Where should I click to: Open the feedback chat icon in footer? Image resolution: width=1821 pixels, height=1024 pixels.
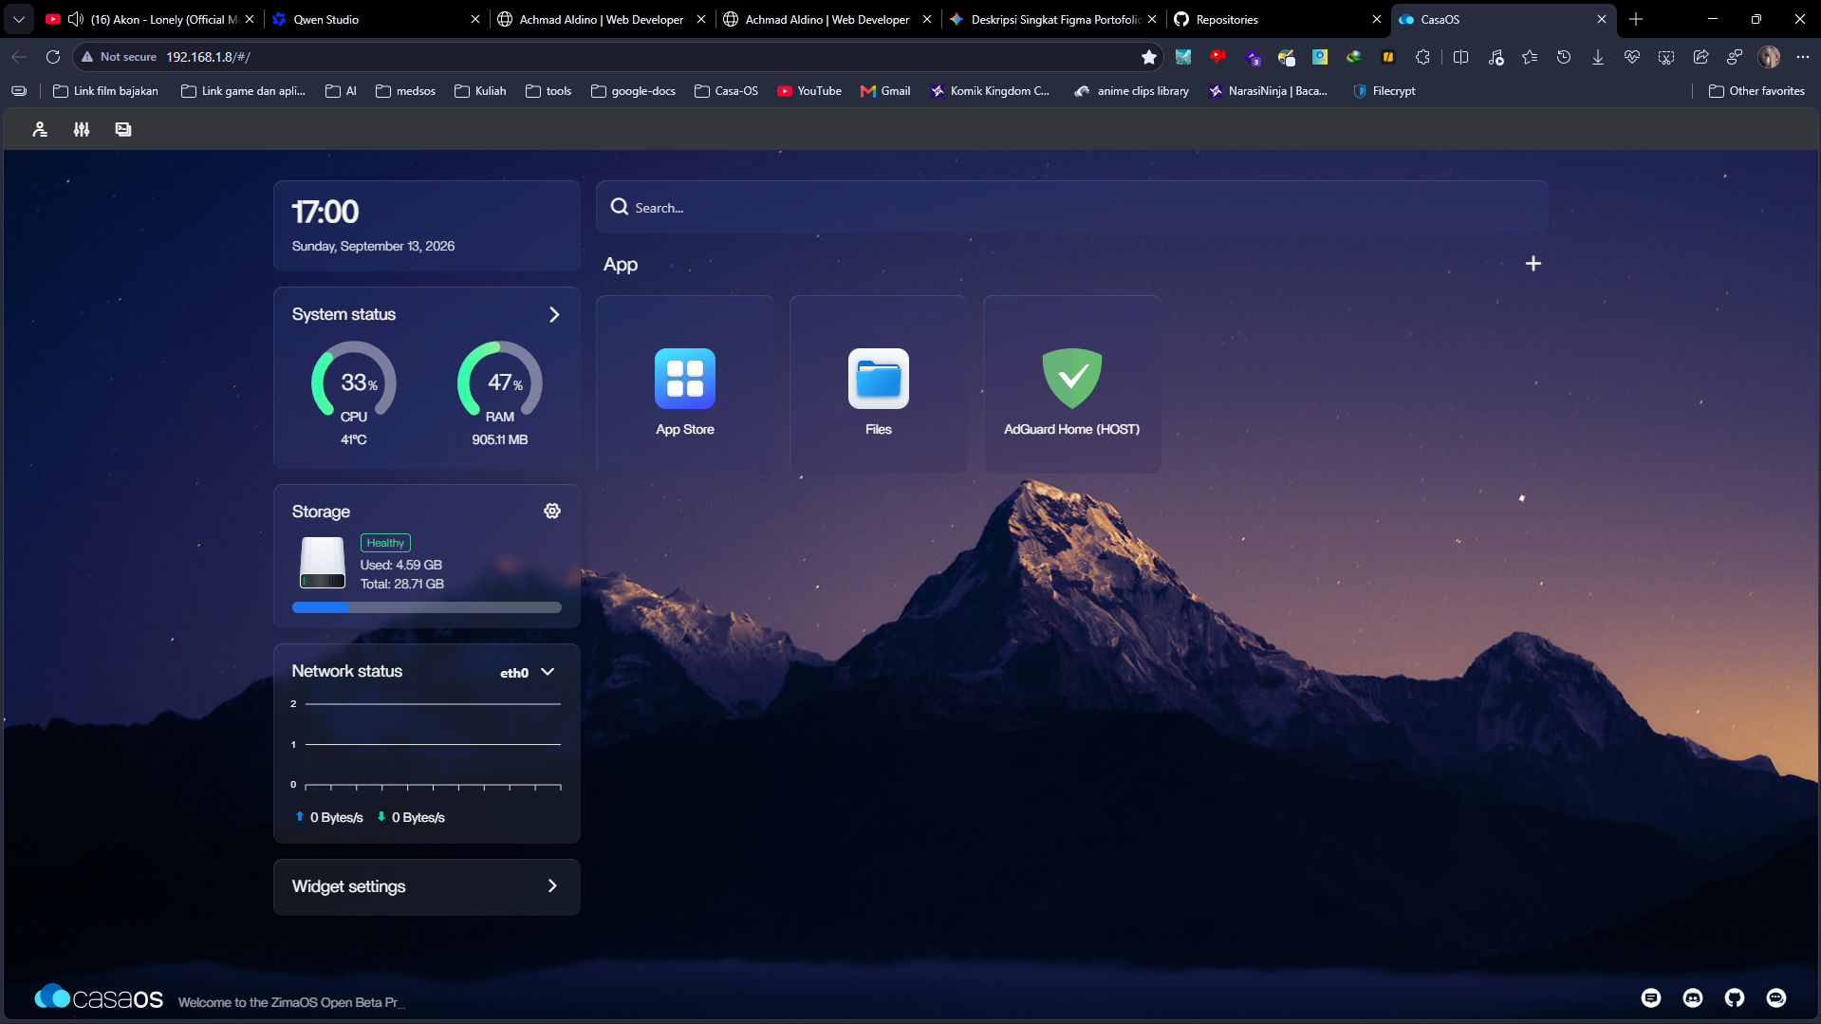point(1651,997)
